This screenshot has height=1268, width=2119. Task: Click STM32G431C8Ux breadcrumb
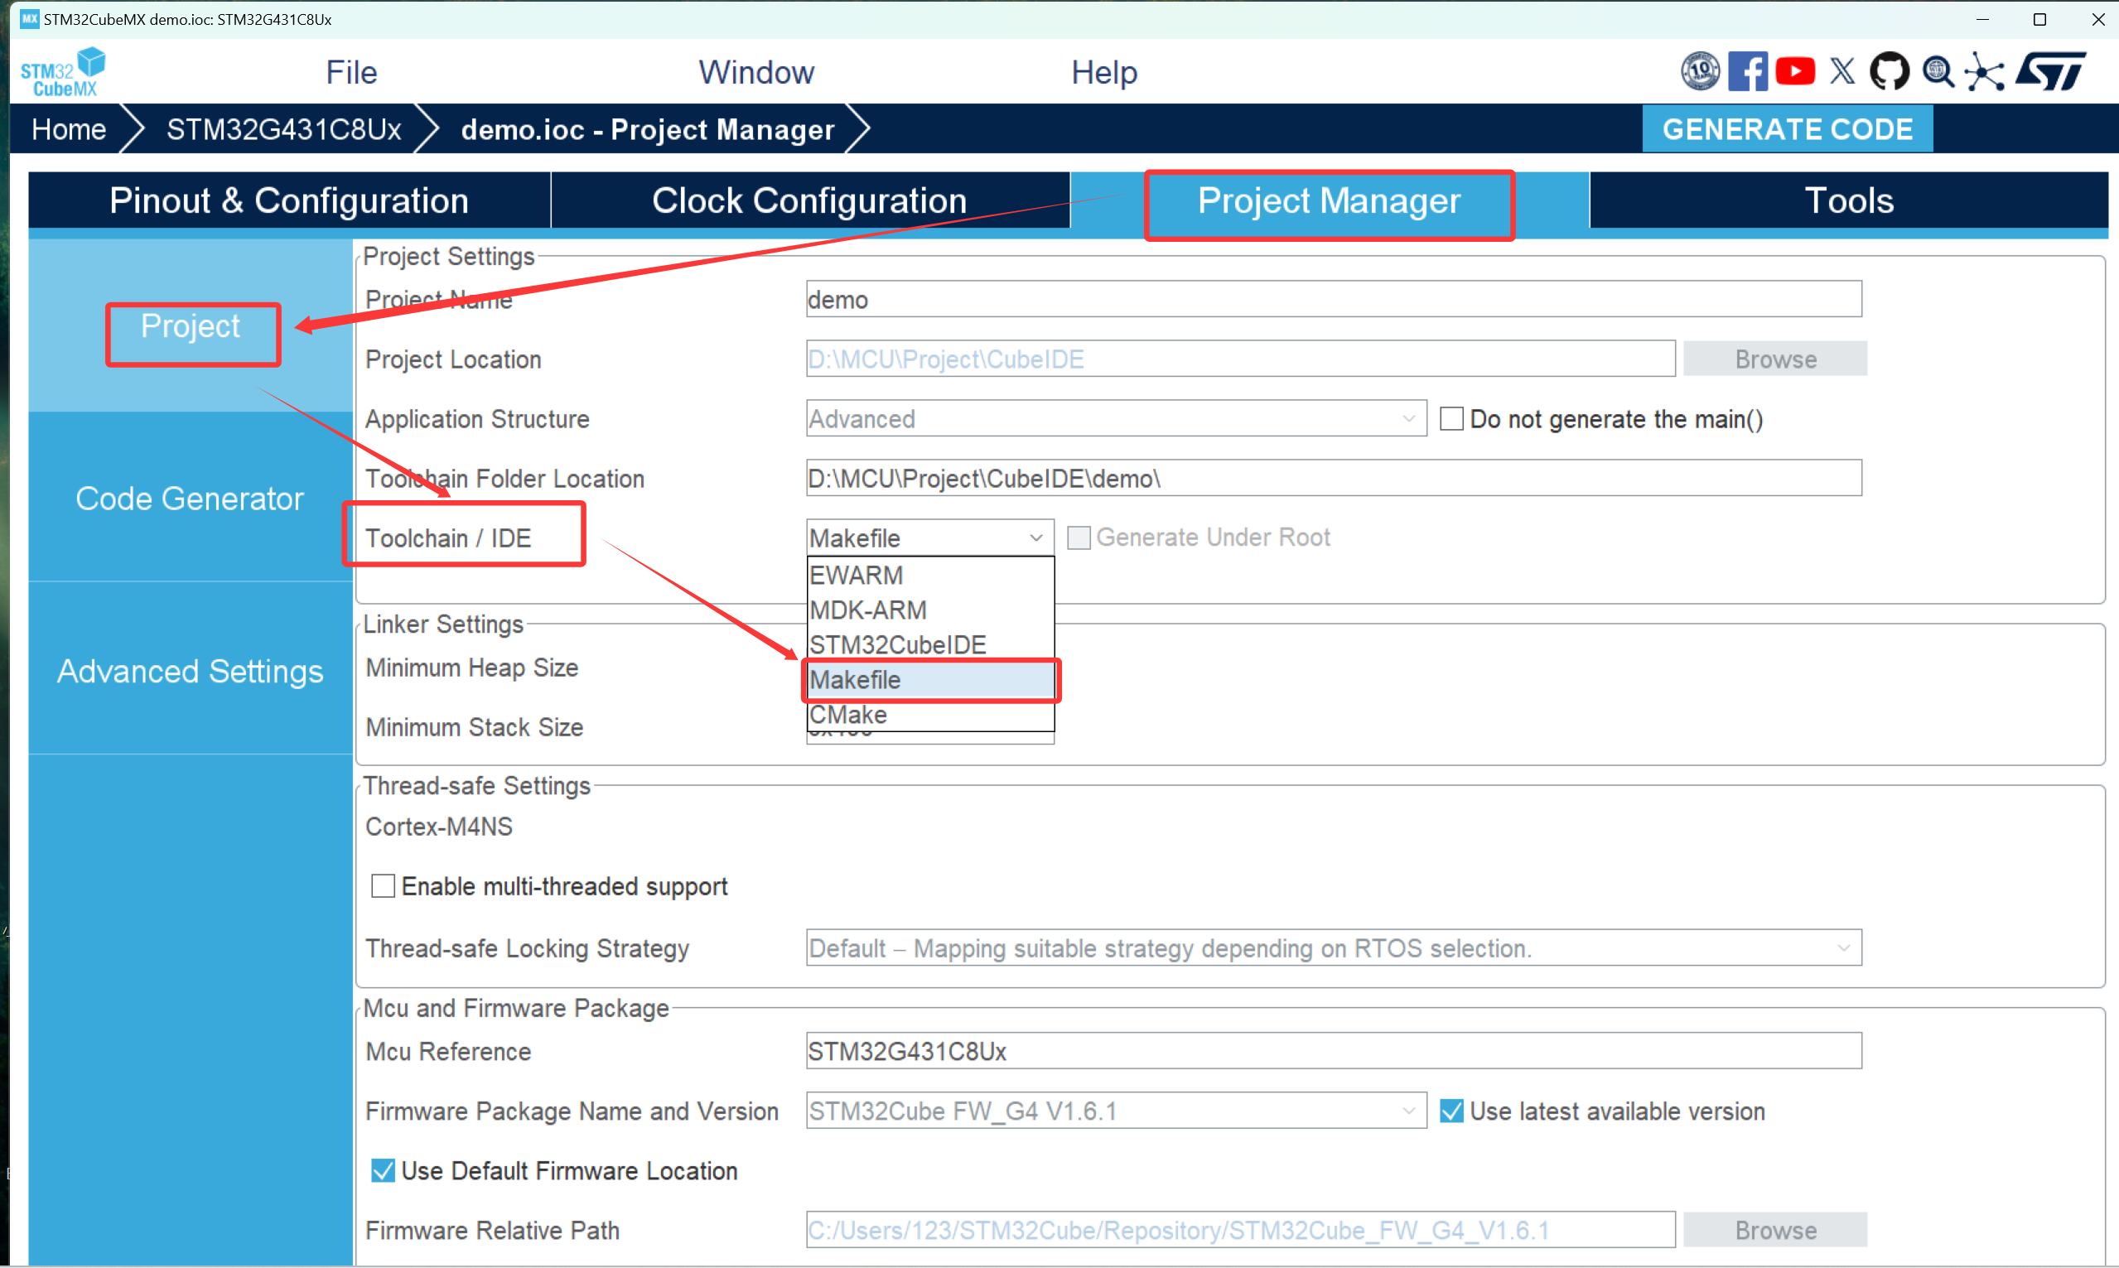pyautogui.click(x=283, y=129)
